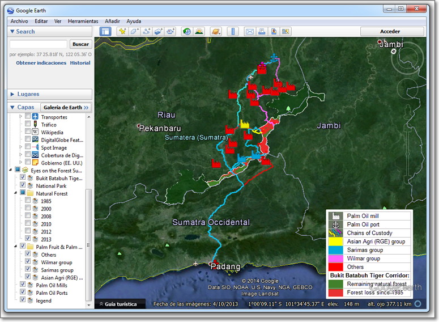
Task: Select the ruler tool icon
Action: [233, 31]
